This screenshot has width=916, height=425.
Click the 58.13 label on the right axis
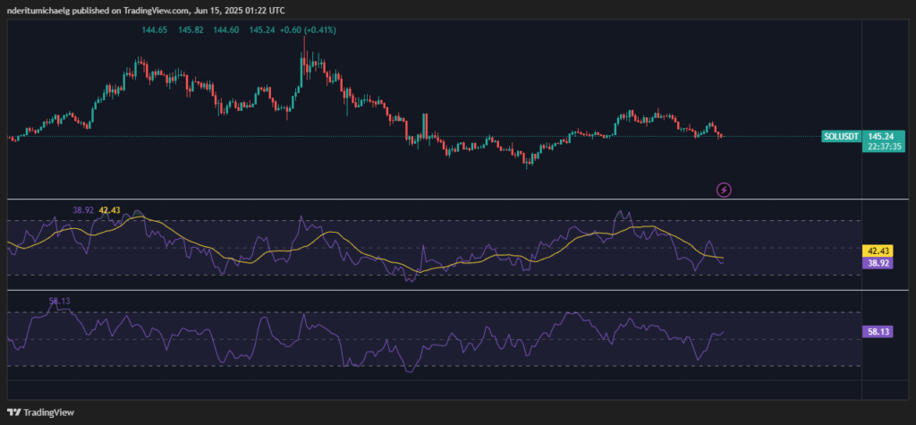[x=878, y=331]
